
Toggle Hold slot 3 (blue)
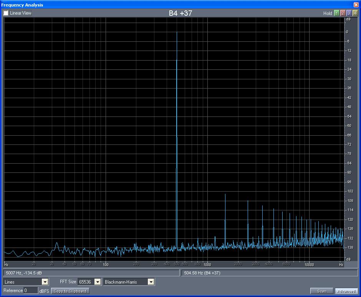tap(349, 13)
